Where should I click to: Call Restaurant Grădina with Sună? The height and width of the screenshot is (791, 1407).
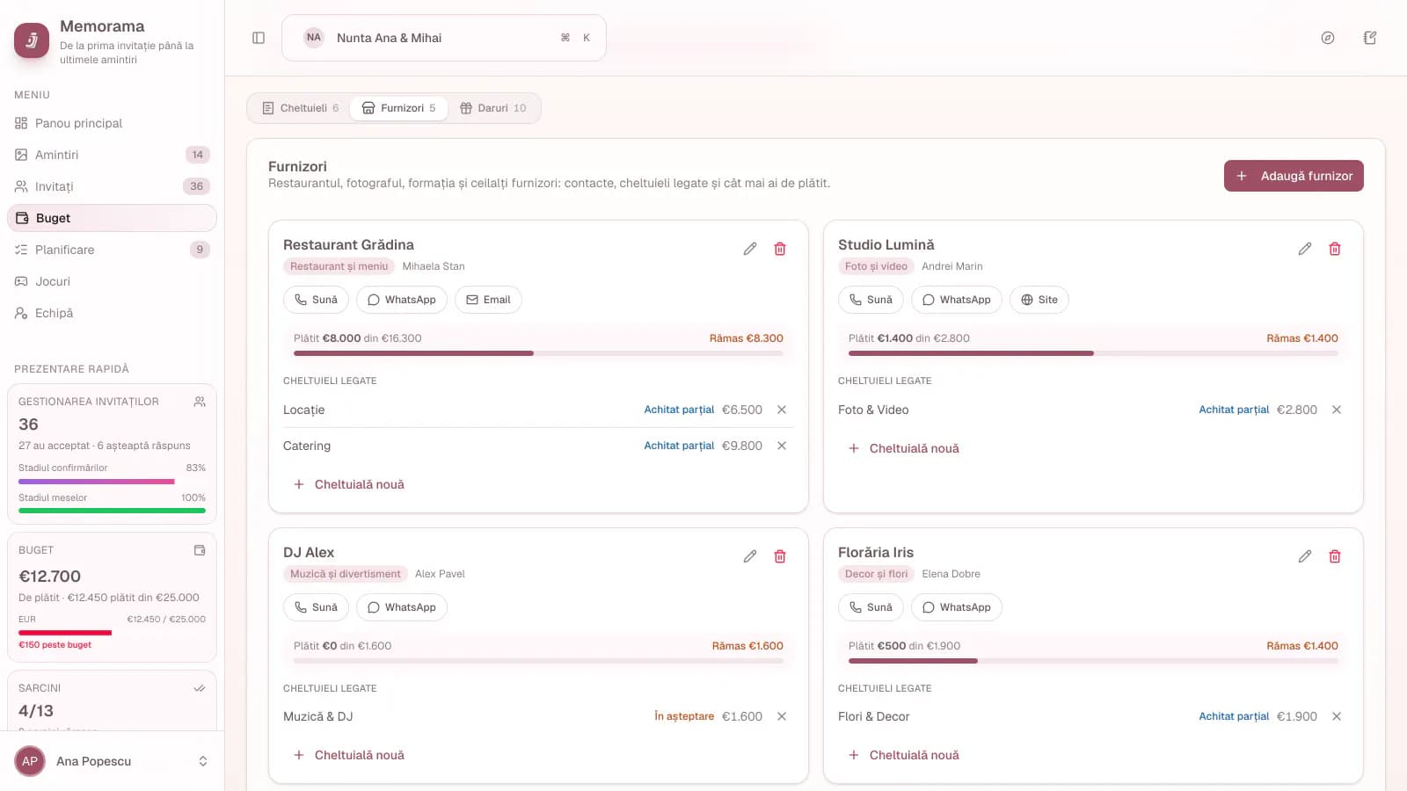click(316, 300)
